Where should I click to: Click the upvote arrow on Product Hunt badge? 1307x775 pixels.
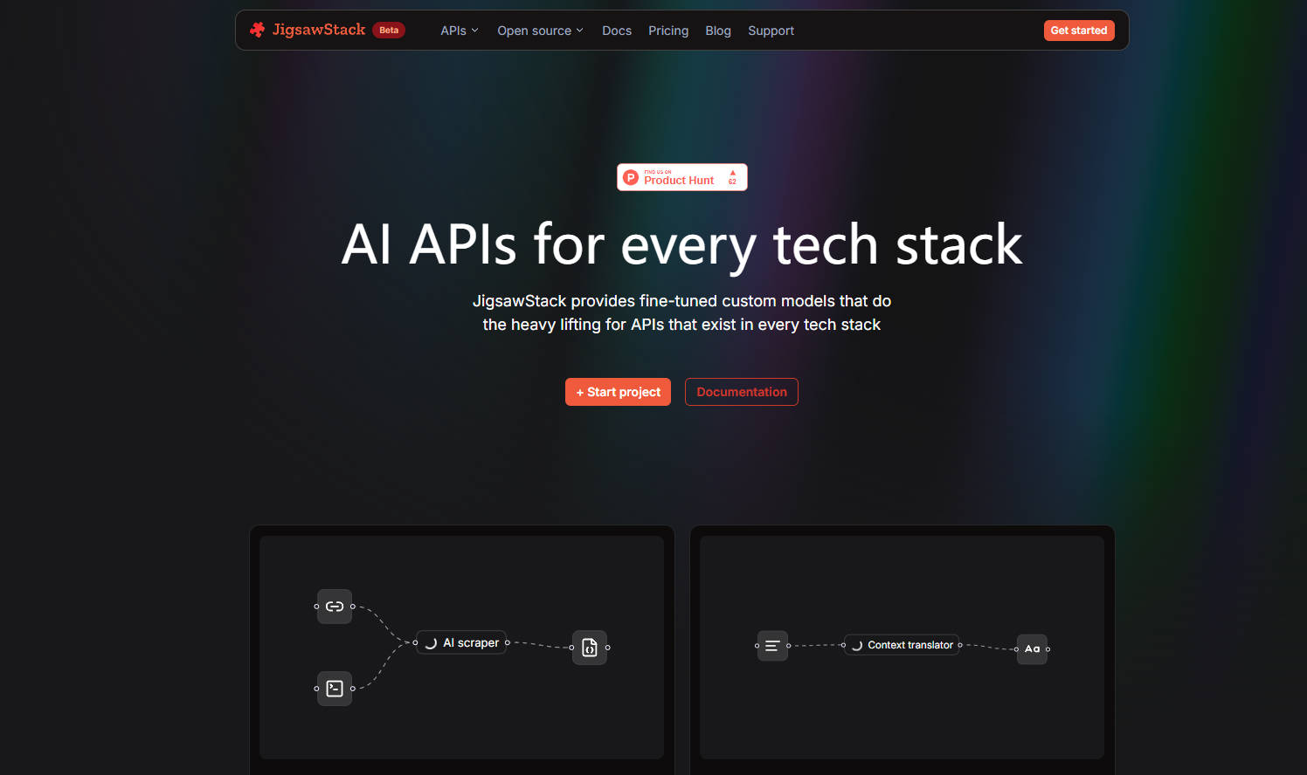coord(731,172)
